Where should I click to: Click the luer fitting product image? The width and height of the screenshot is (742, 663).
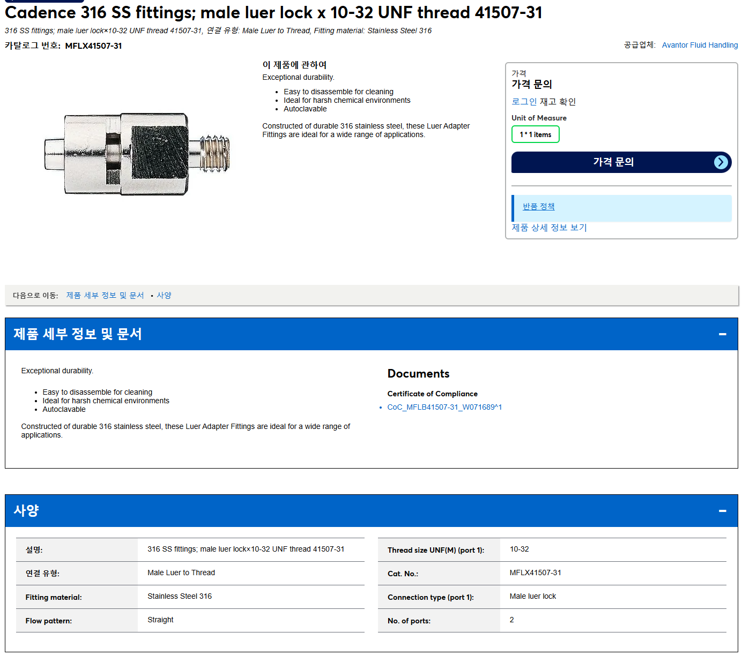(137, 154)
